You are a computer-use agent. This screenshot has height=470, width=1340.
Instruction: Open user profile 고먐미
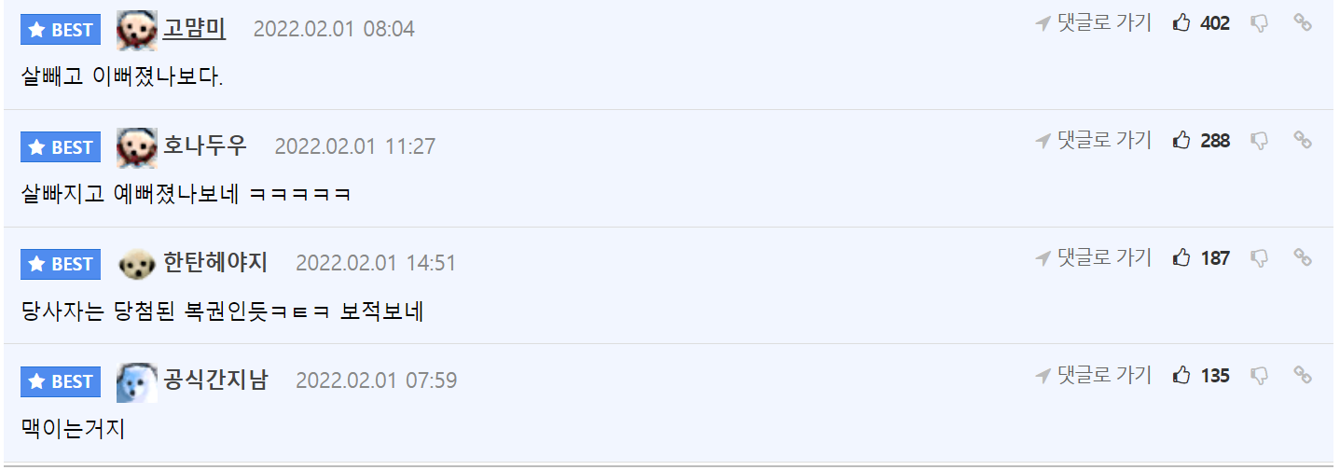195,28
